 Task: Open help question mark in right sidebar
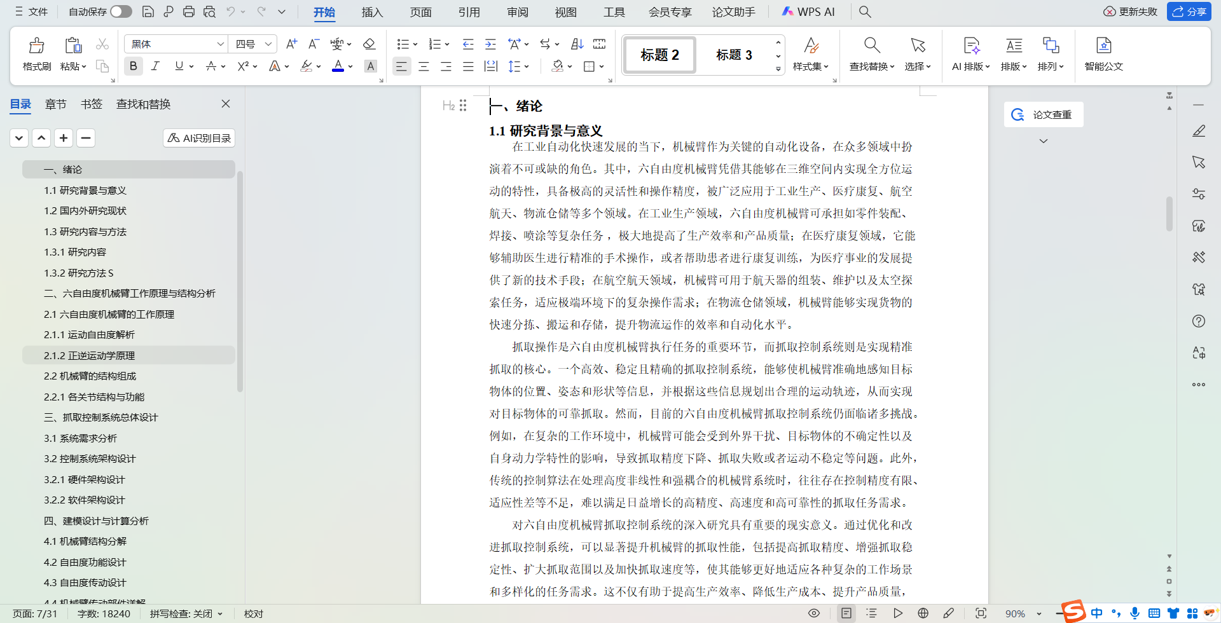[x=1199, y=321]
